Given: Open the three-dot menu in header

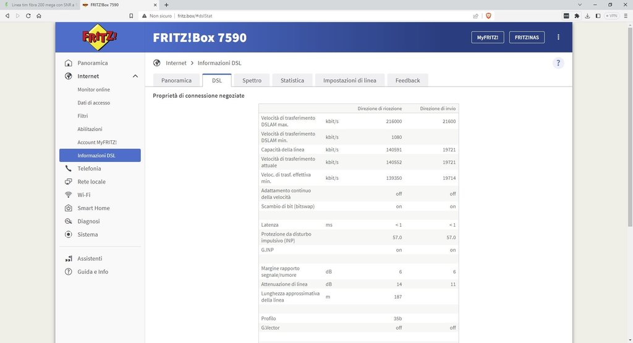Looking at the screenshot, I should pyautogui.click(x=558, y=37).
